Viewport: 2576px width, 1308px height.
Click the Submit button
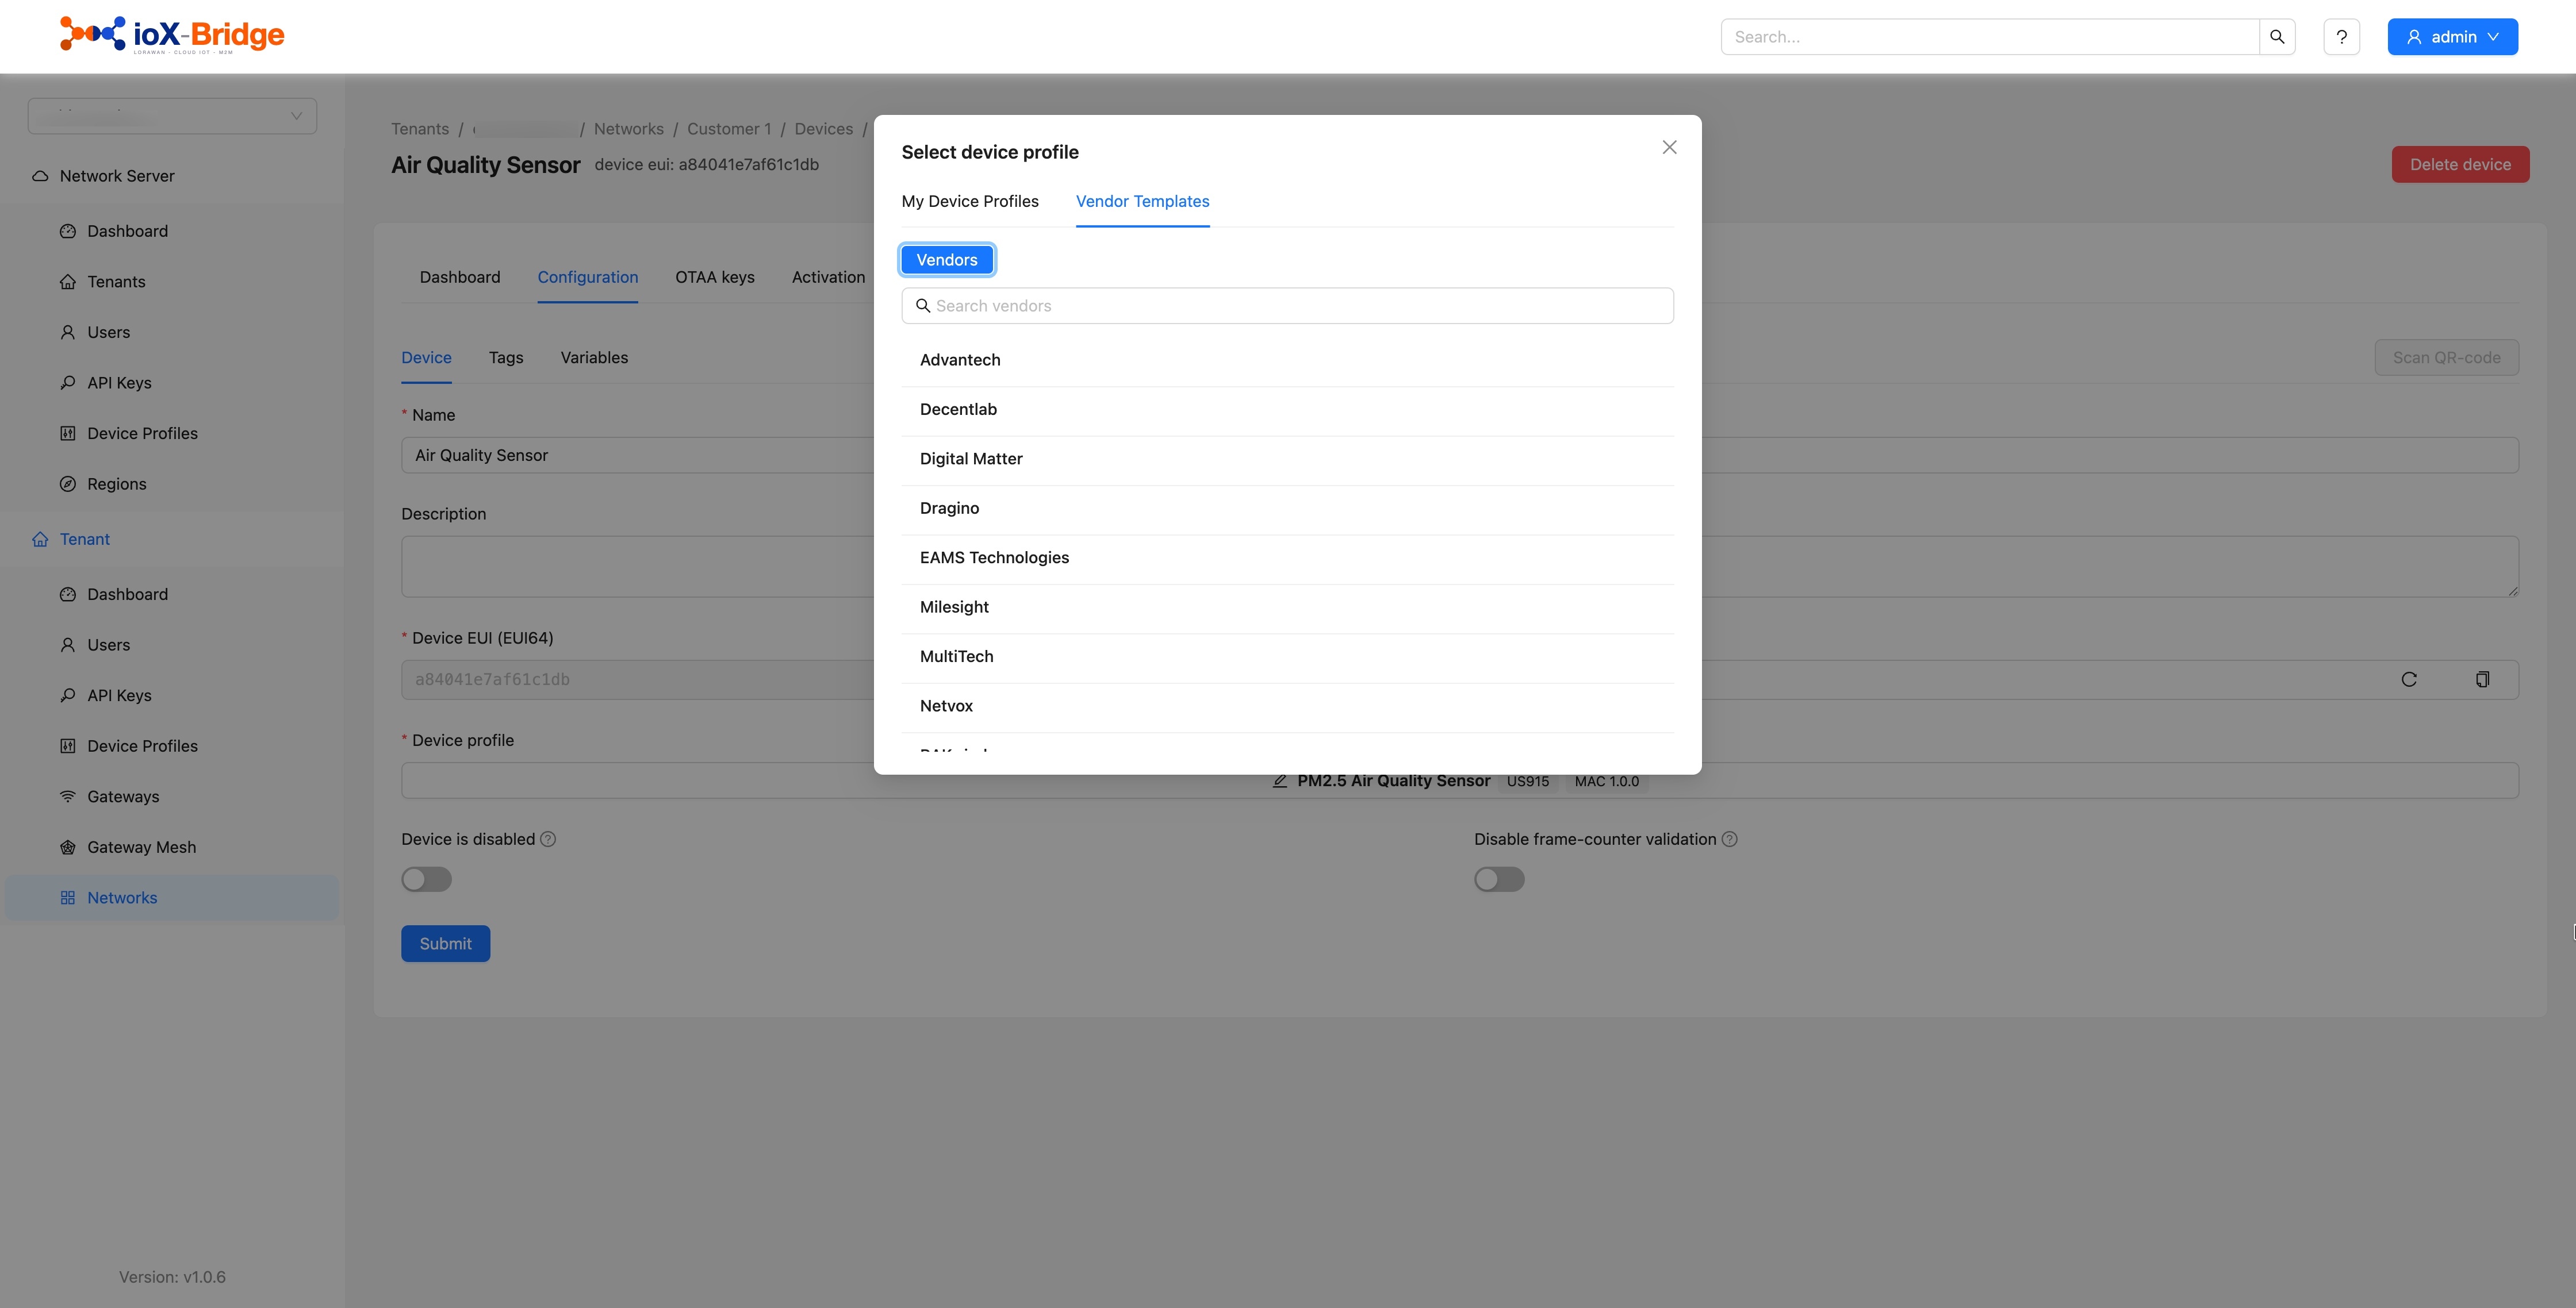pyautogui.click(x=445, y=944)
